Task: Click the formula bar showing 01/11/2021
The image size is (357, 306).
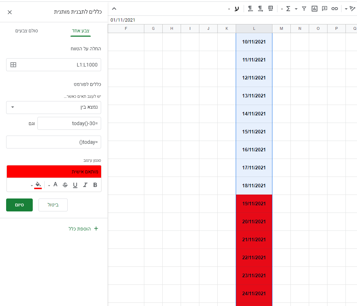Action: point(232,20)
